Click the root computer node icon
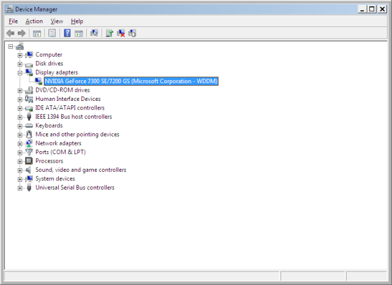The image size is (392, 285). click(20, 46)
